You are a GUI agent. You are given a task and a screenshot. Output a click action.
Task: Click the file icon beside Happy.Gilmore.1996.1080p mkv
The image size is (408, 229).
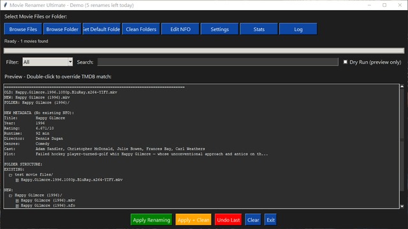click(x=17, y=179)
